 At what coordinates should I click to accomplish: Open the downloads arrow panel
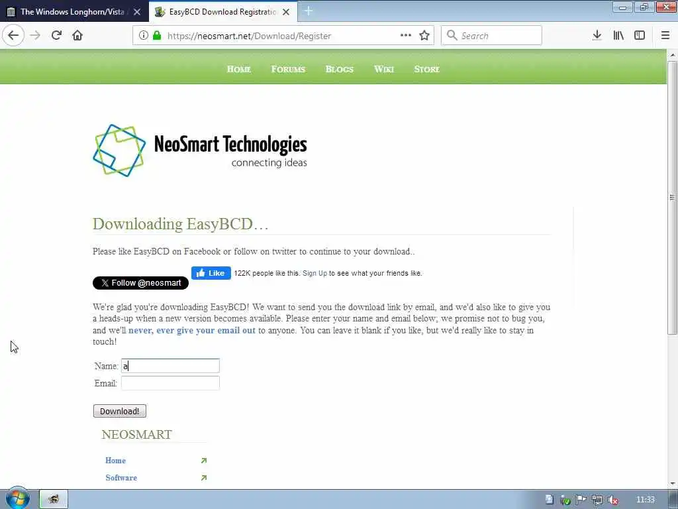tap(597, 36)
